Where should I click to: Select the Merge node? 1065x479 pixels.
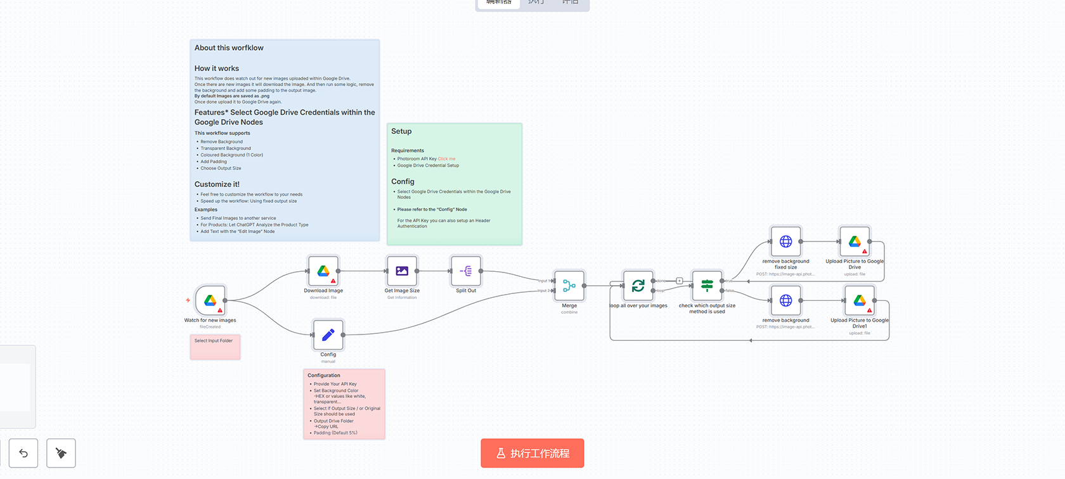569,286
